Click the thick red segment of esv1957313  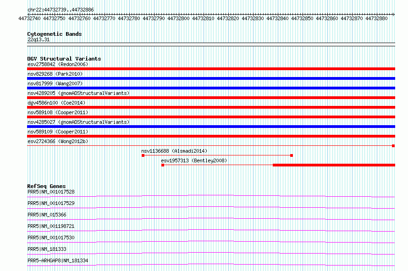[x=334, y=165]
